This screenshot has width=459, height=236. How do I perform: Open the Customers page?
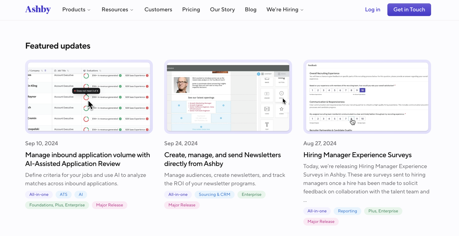(x=158, y=9)
